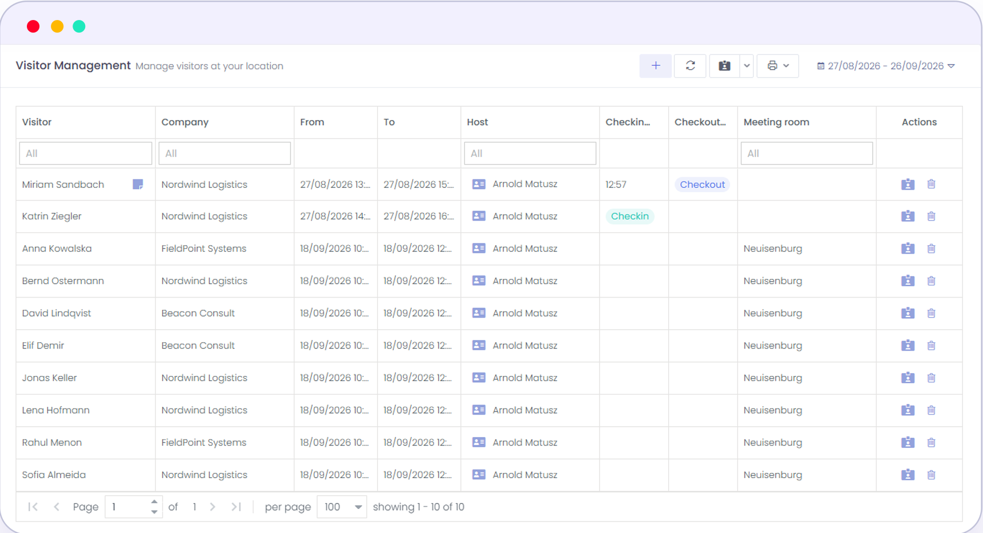Click badge icon in Miriam Sandbach row
983x533 pixels.
908,184
